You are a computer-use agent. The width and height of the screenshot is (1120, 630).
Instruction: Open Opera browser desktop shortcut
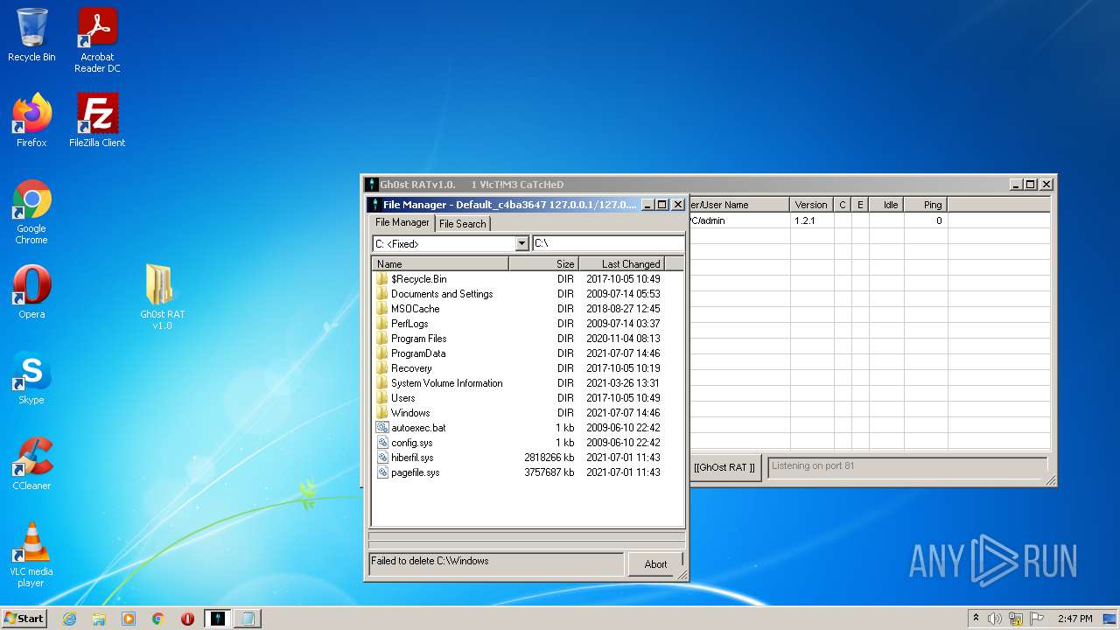tap(31, 291)
